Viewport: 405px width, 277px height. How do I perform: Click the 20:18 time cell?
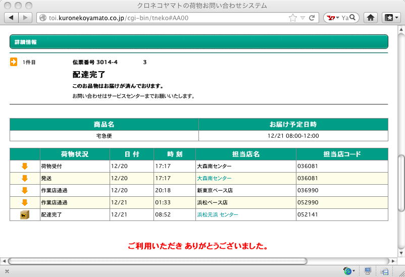point(175,190)
